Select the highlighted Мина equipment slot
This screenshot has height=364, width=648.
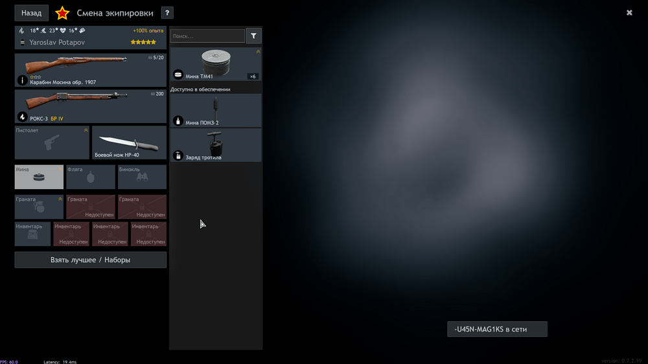pos(39,177)
